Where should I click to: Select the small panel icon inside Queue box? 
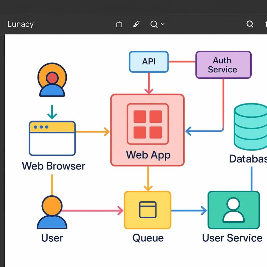pyautogui.click(x=148, y=210)
